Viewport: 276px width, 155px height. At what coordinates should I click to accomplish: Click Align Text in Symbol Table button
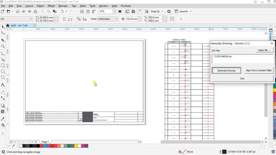tap(259, 70)
